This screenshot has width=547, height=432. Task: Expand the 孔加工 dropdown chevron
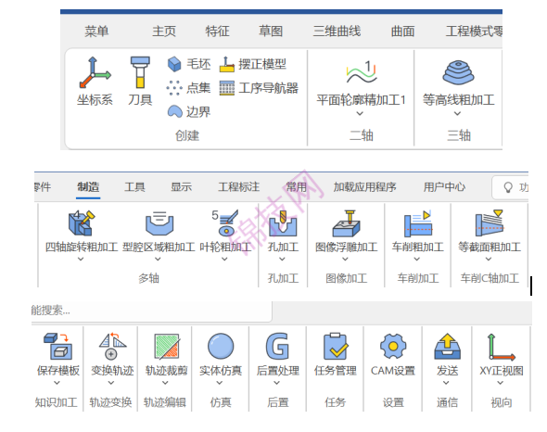(282, 259)
